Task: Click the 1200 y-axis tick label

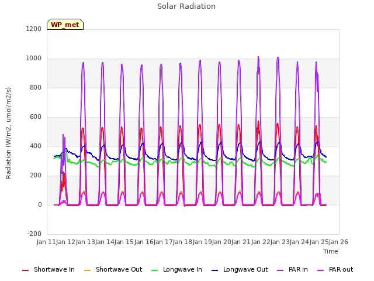Action: coord(34,29)
